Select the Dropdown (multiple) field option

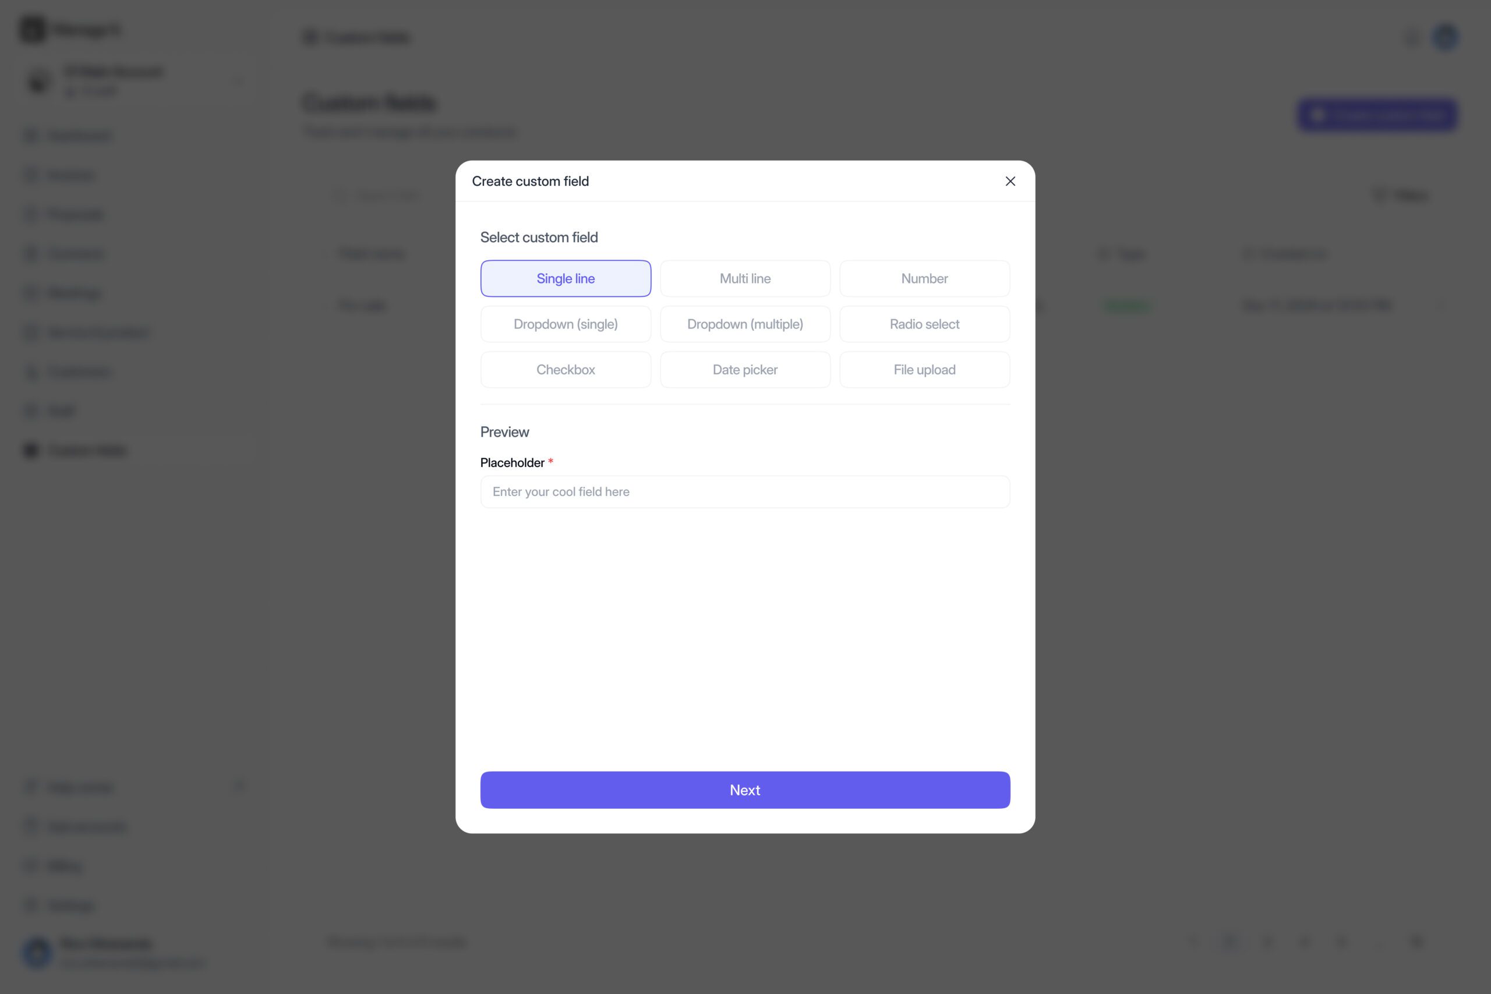[745, 324]
